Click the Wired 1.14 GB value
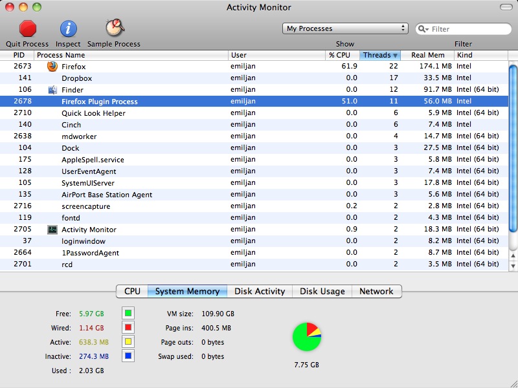518x388 pixels. (x=91, y=328)
